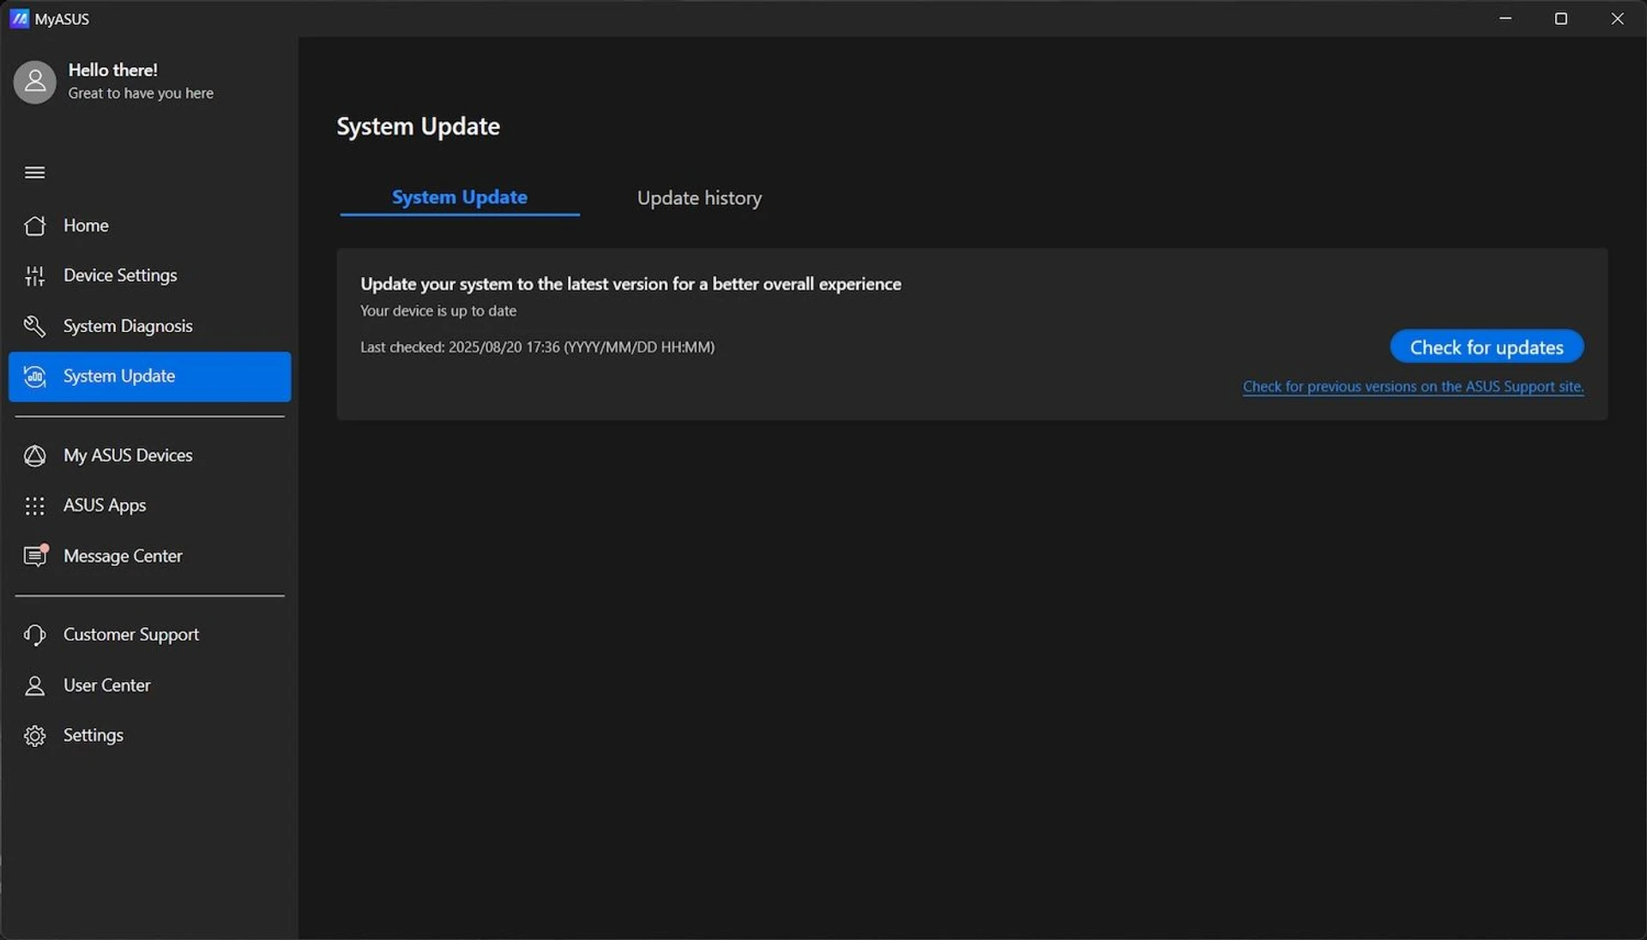Switch to the Update history tab

point(699,198)
